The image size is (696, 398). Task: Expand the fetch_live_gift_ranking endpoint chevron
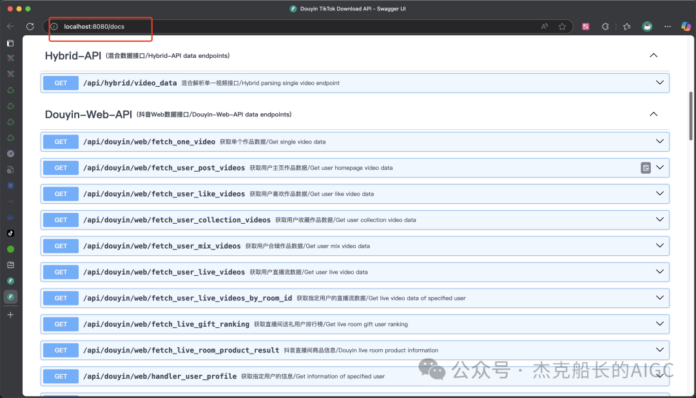pyautogui.click(x=660, y=324)
